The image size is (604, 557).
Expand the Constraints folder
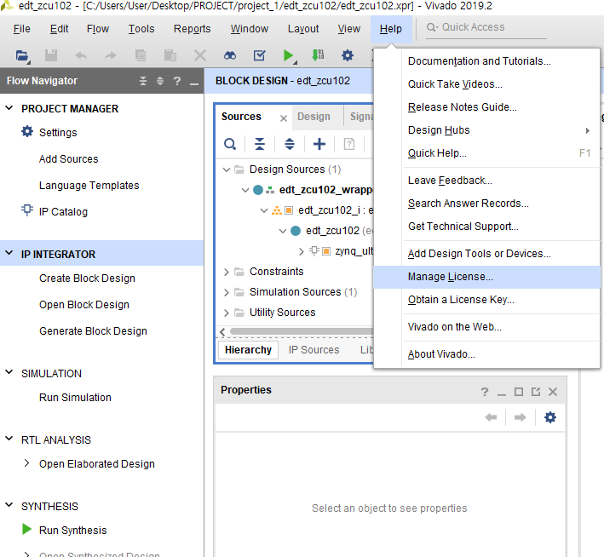(227, 272)
